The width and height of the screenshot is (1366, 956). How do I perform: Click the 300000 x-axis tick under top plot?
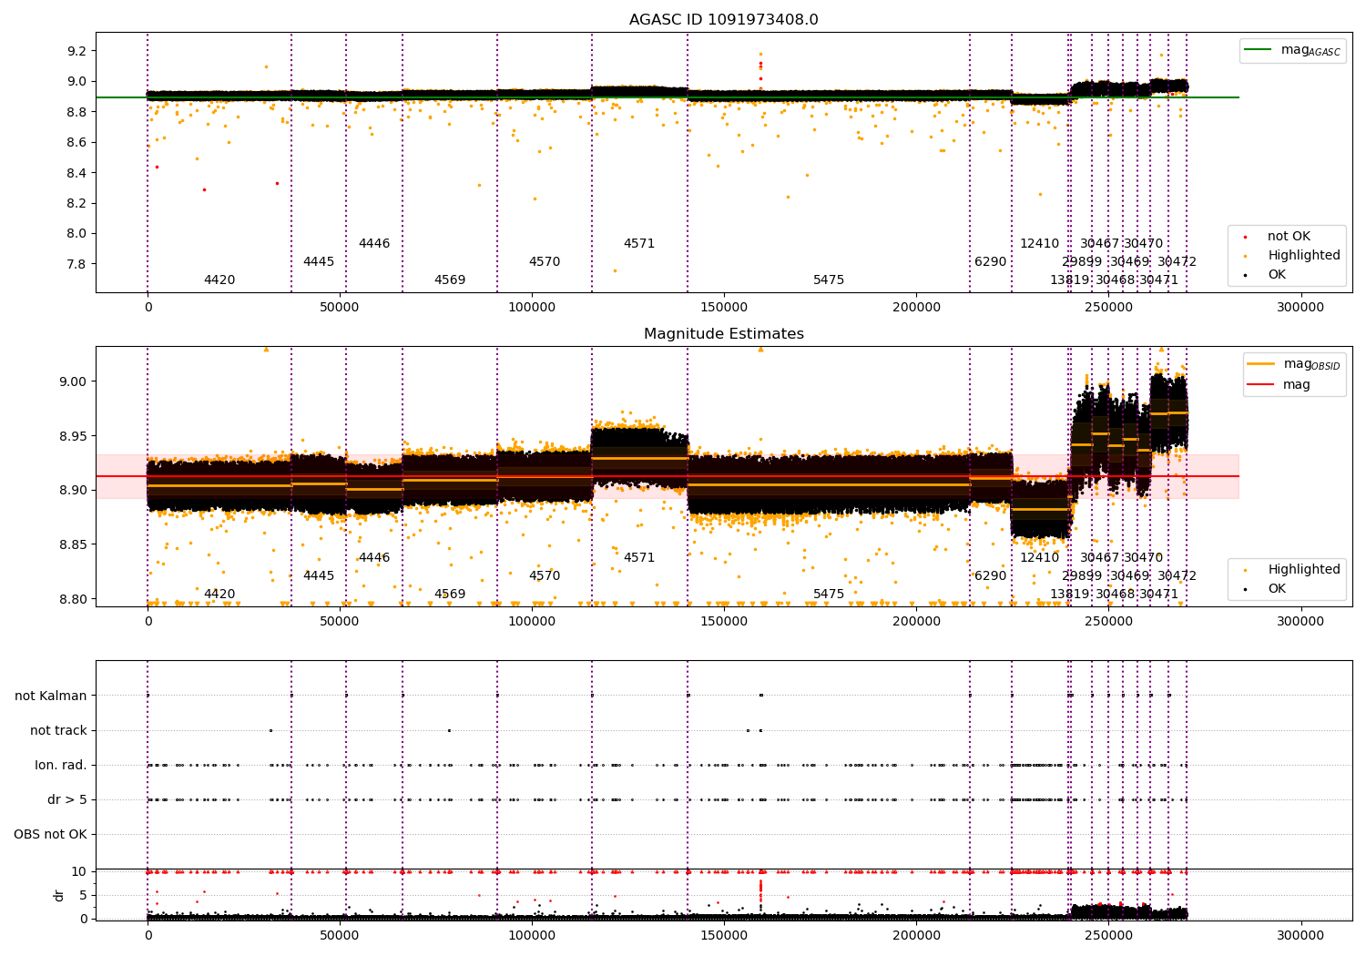(1300, 308)
